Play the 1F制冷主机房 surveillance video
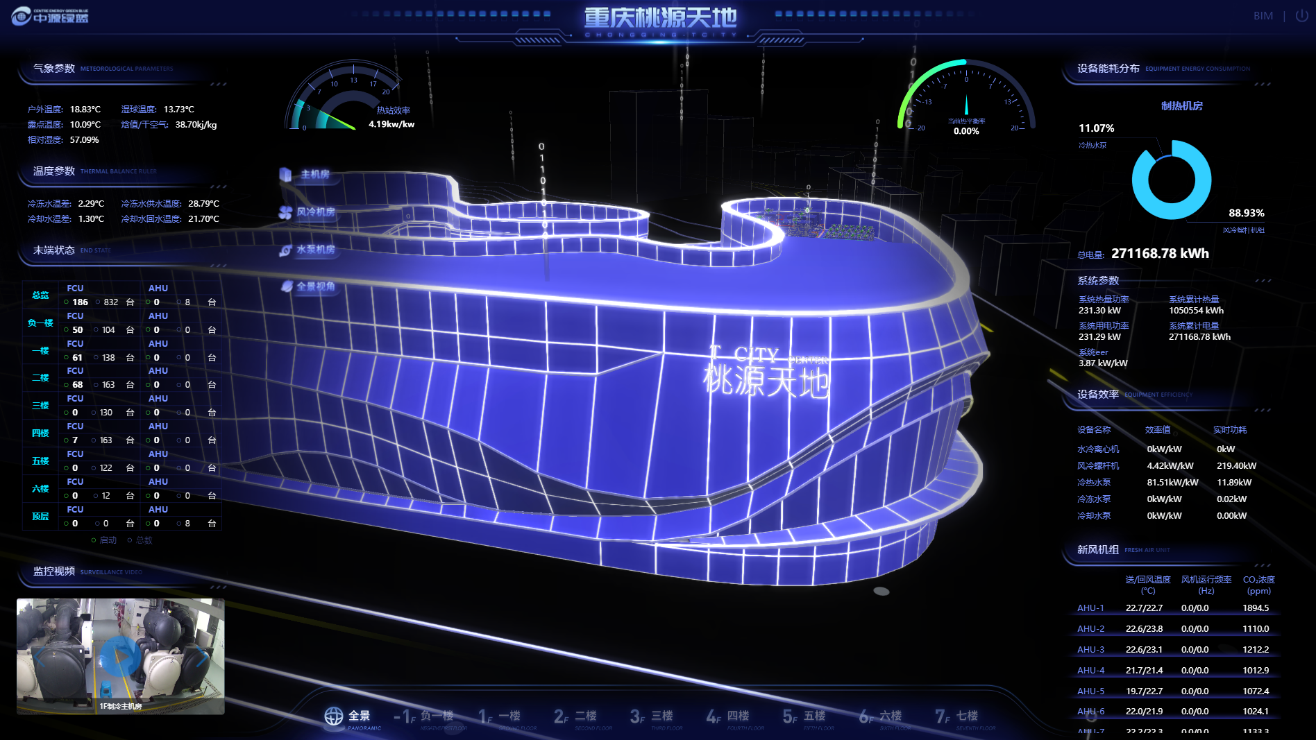Image resolution: width=1316 pixels, height=740 pixels. click(120, 655)
